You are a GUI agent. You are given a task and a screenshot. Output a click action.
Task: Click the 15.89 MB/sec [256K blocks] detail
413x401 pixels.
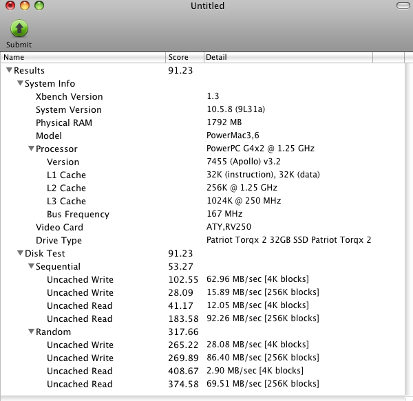click(x=263, y=292)
